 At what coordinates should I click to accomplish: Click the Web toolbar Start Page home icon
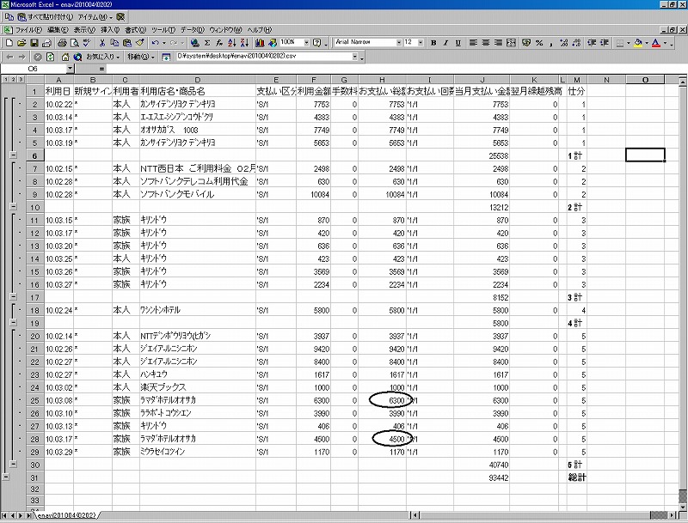click(65, 57)
